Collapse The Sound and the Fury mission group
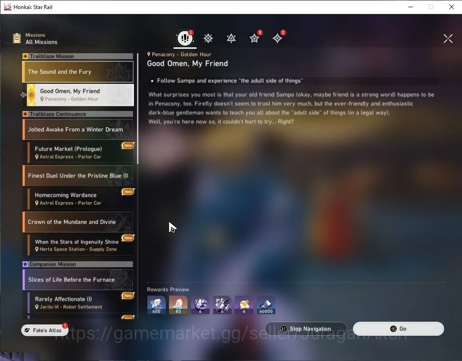 coord(78,72)
